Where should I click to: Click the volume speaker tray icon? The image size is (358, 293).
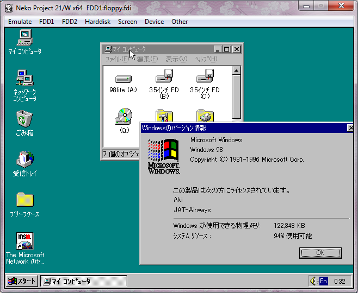[x=313, y=281]
